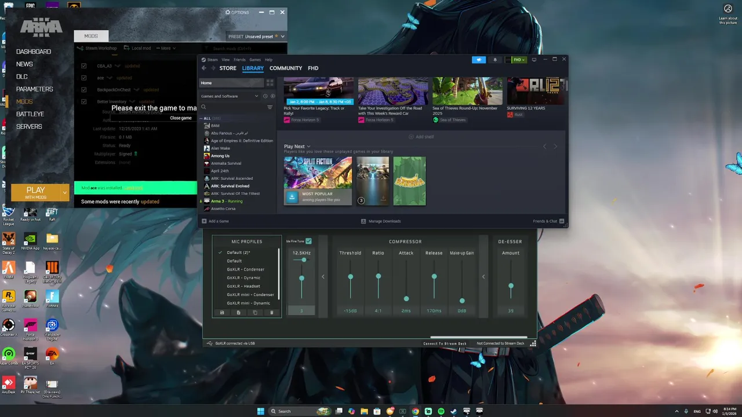The width and height of the screenshot is (742, 417).
Task: Toggle Steam library collections grid view icon
Action: (x=270, y=83)
